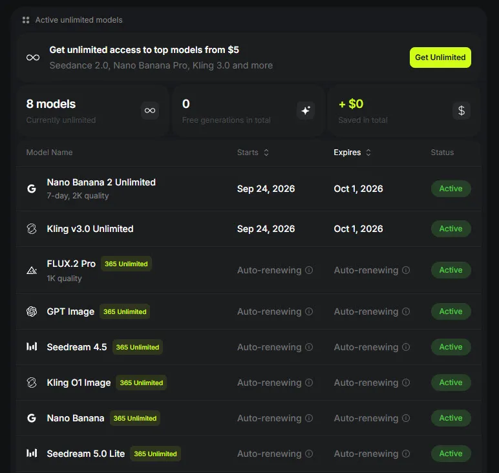Click the Seedream 4.5 bars icon
The image size is (499, 473).
tap(32, 347)
